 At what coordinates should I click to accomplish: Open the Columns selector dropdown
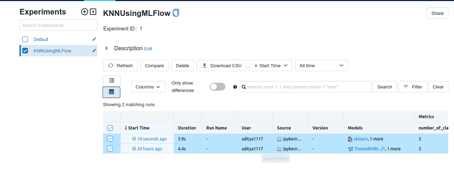pyautogui.click(x=148, y=87)
